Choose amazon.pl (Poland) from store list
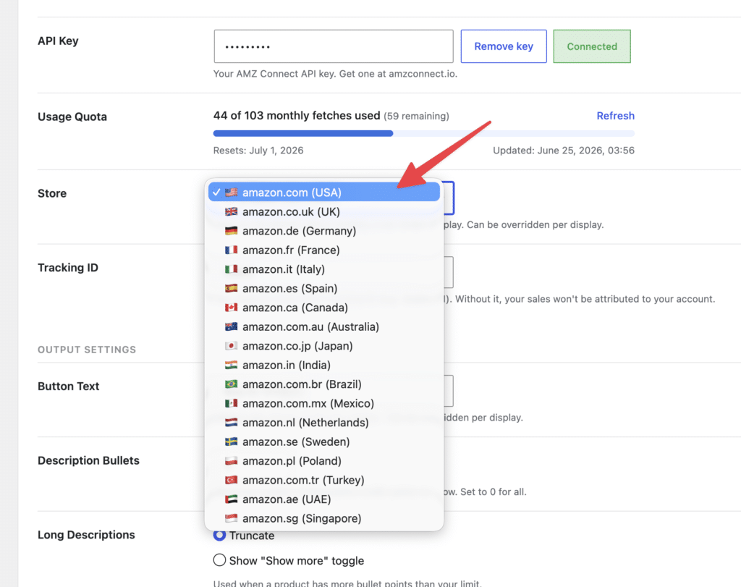Image resolution: width=741 pixels, height=587 pixels. coord(324,461)
